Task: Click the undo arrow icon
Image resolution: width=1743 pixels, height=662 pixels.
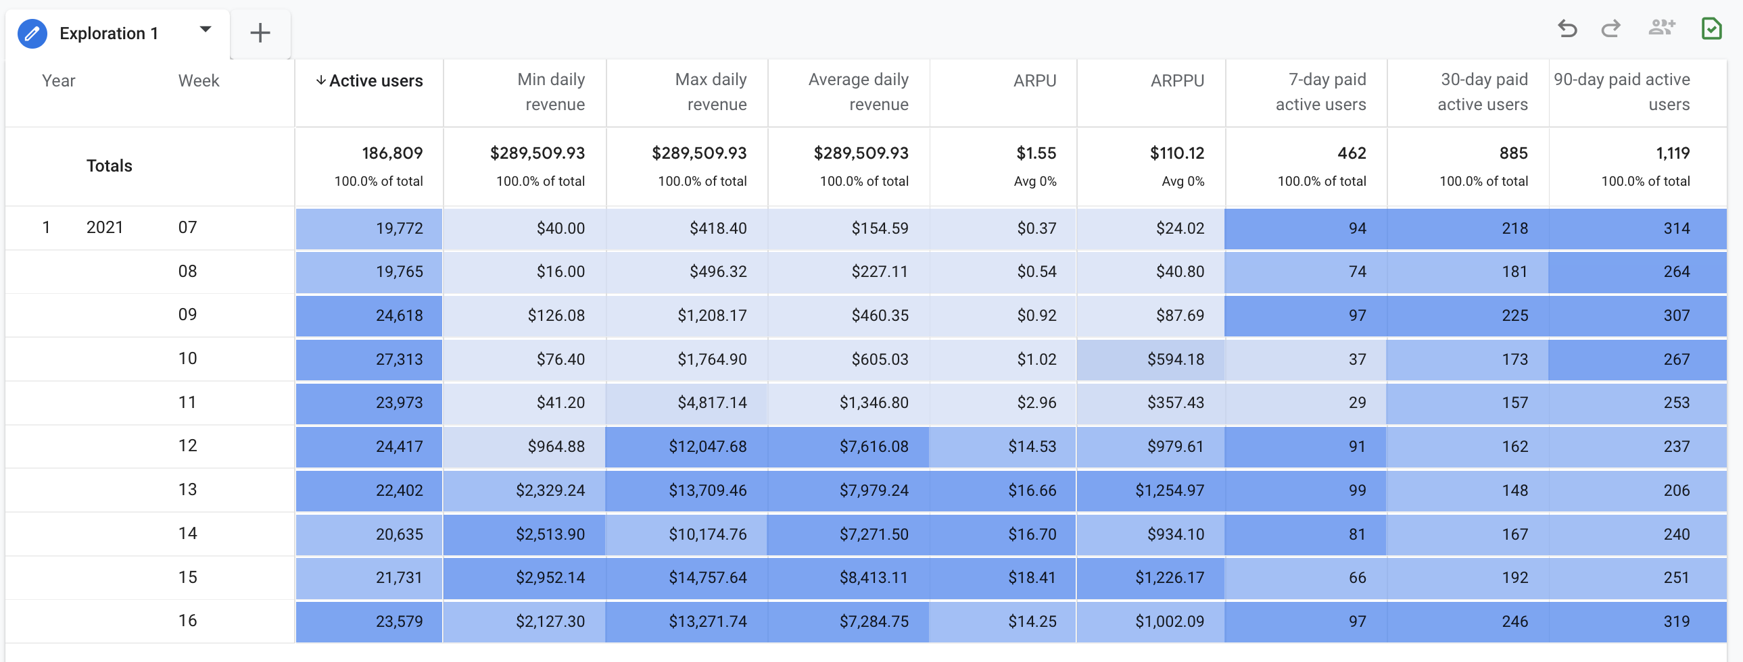Action: [1567, 28]
